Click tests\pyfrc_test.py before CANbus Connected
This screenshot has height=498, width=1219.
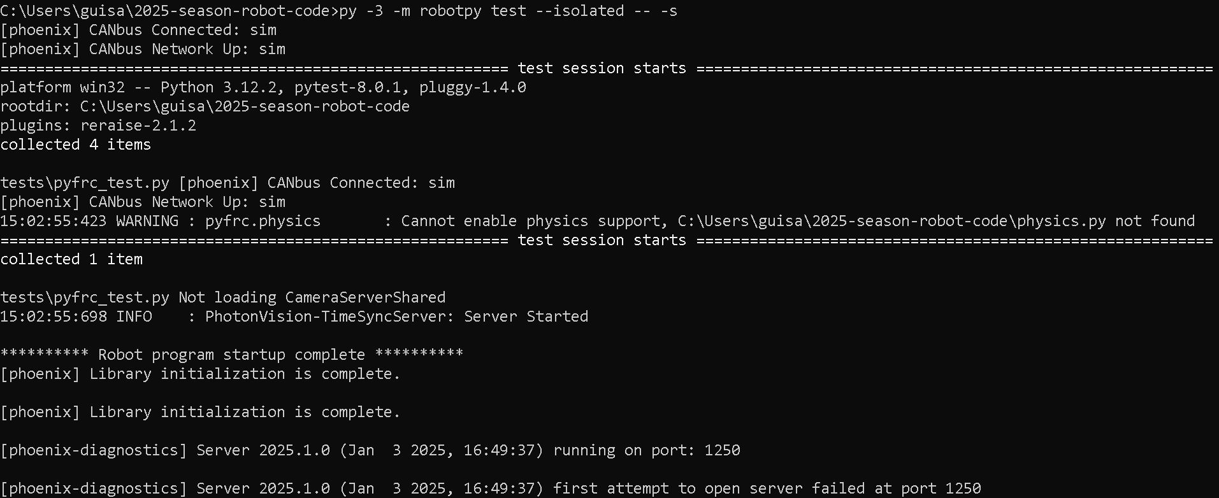tap(85, 183)
